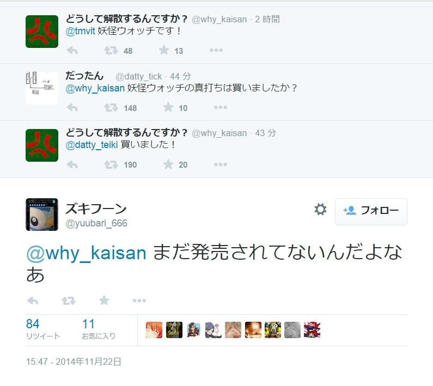The width and height of the screenshot is (433, 386).
Task: Reply arrow under 買いました tweet
Action: (72, 164)
